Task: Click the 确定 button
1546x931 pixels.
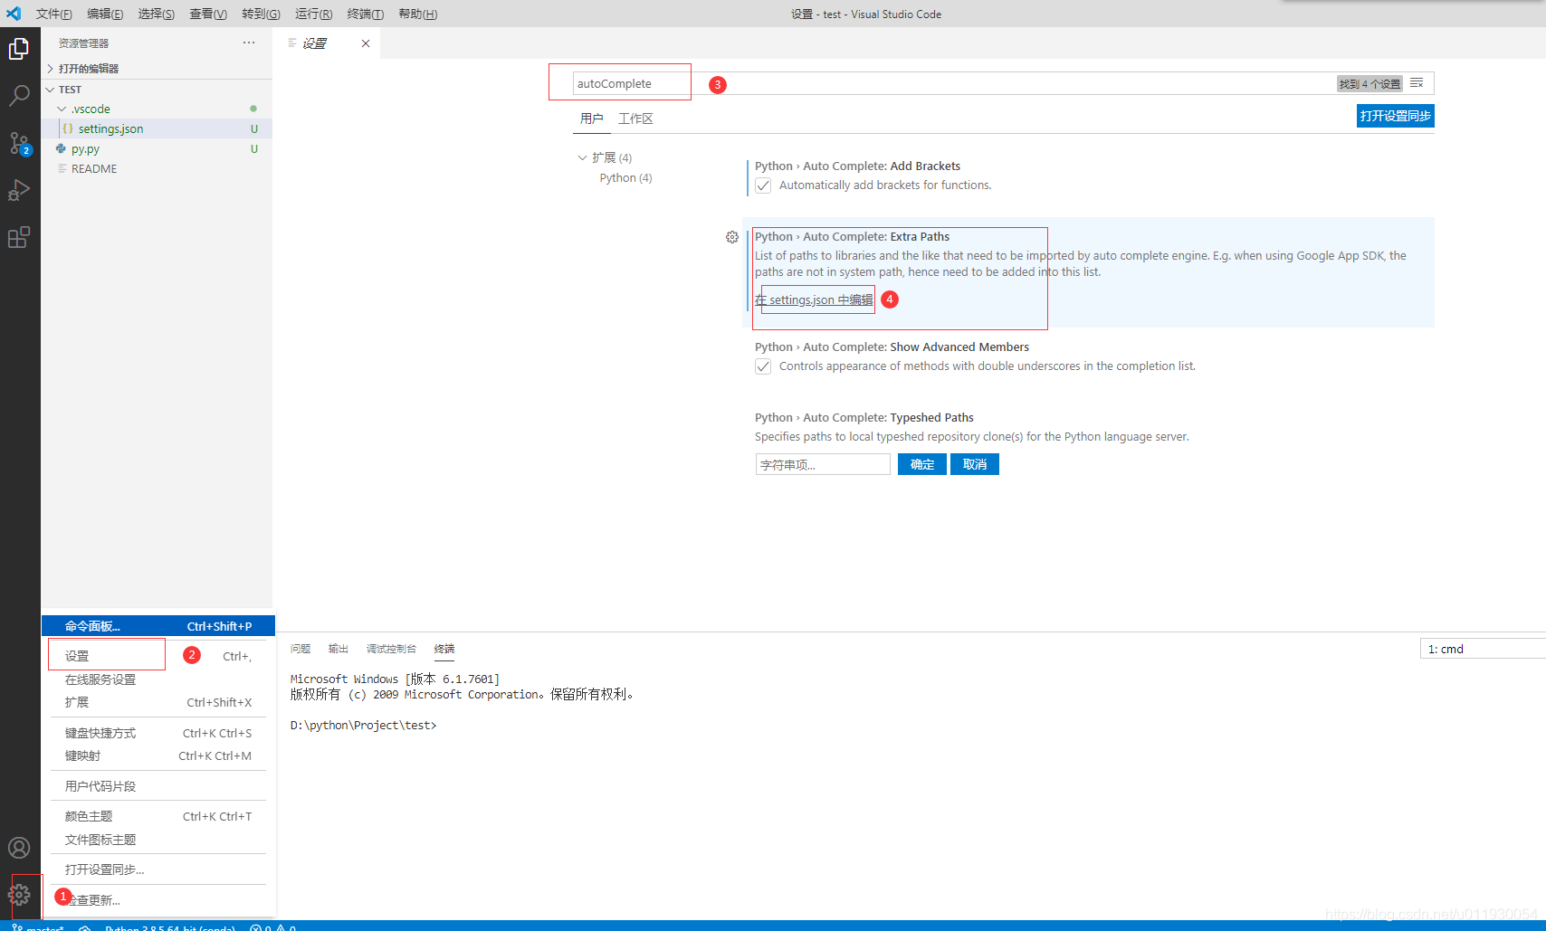Action: point(922,464)
